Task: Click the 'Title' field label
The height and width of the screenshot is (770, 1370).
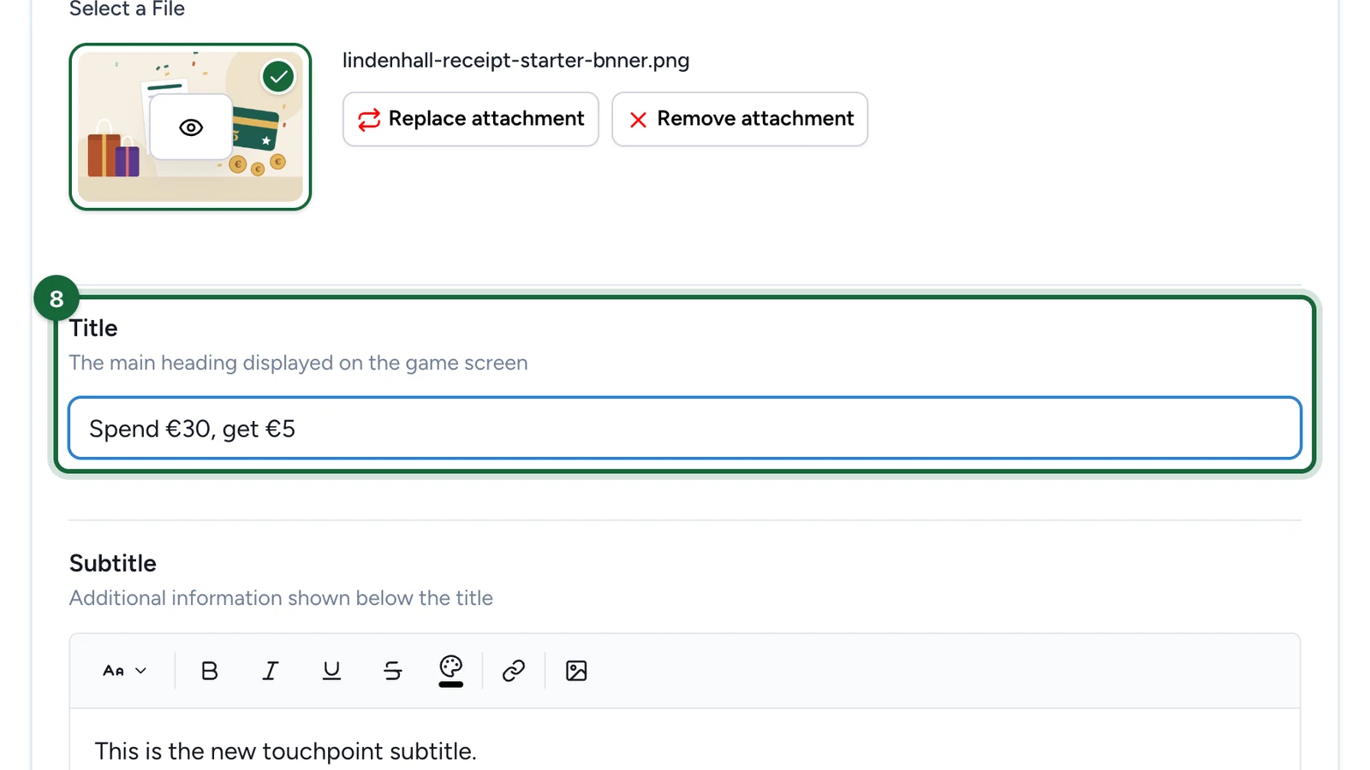Action: point(93,328)
